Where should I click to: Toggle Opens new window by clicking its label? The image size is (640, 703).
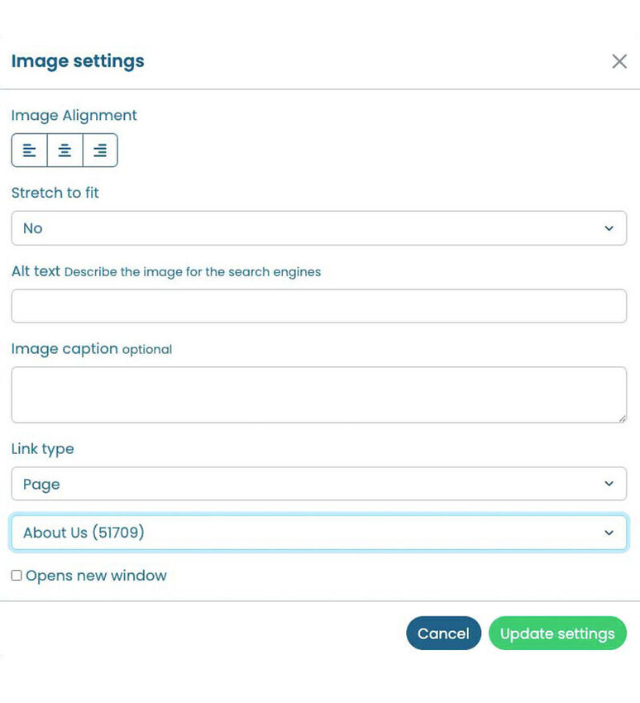pos(95,576)
